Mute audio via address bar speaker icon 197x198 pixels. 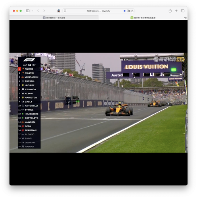124,11
